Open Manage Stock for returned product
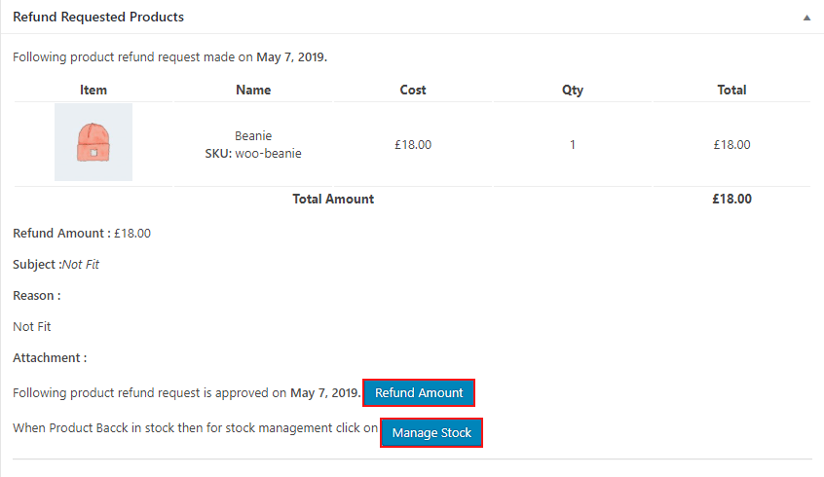 pyautogui.click(x=431, y=432)
